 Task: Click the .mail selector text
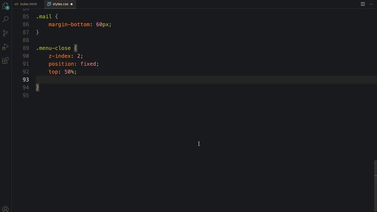coord(44,16)
